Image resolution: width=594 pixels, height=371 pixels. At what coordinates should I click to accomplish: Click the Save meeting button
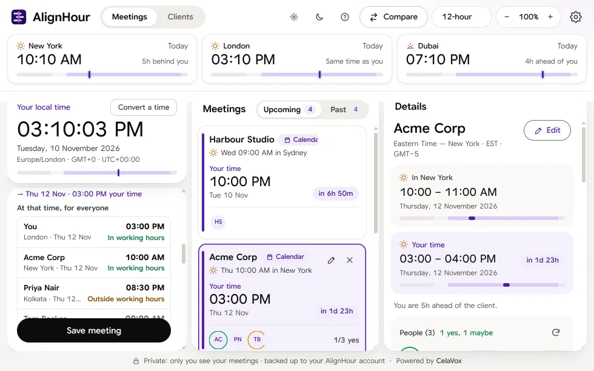(94, 330)
